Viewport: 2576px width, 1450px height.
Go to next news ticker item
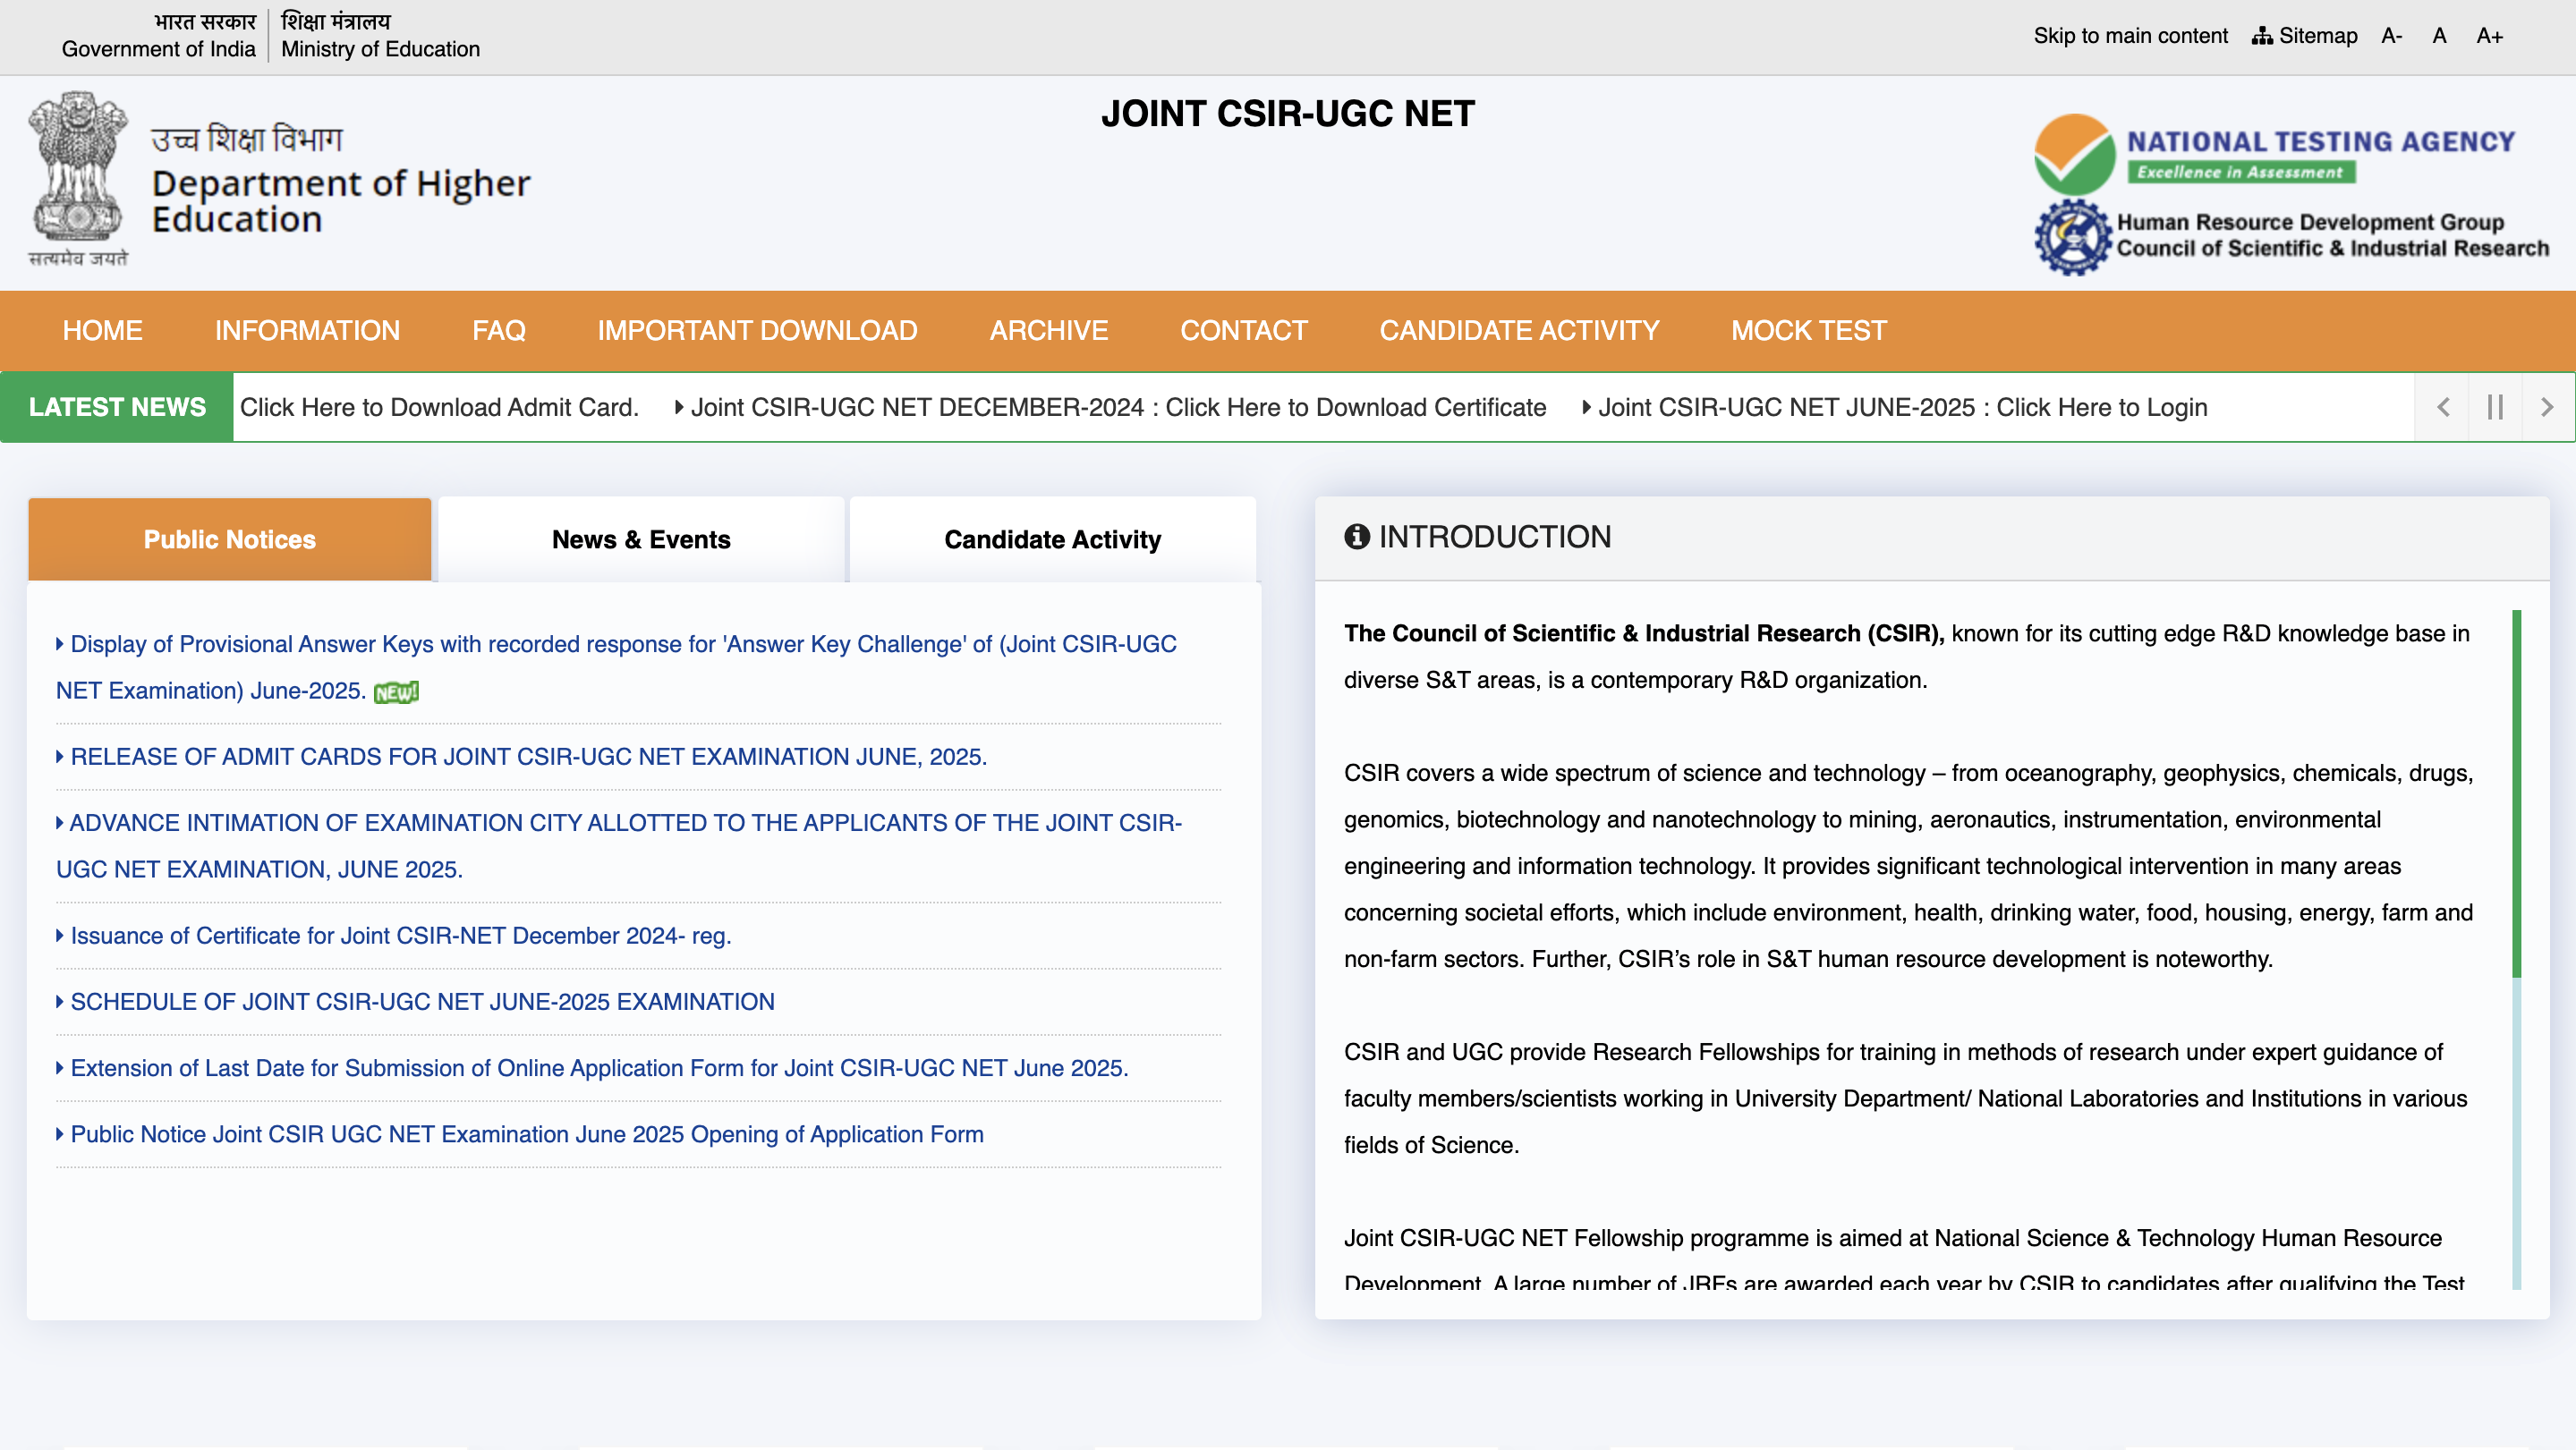point(2547,407)
